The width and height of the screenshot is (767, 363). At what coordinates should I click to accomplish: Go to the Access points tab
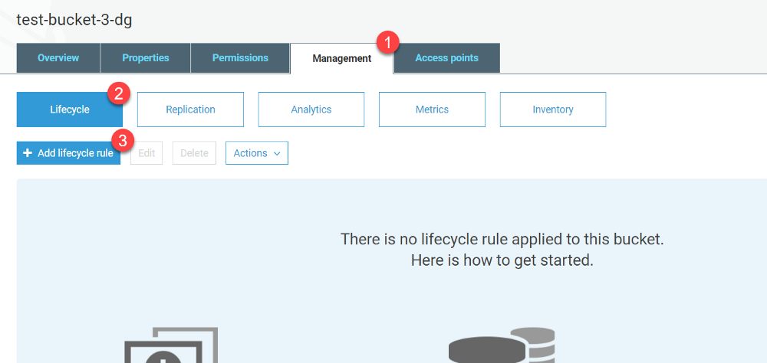tap(446, 58)
